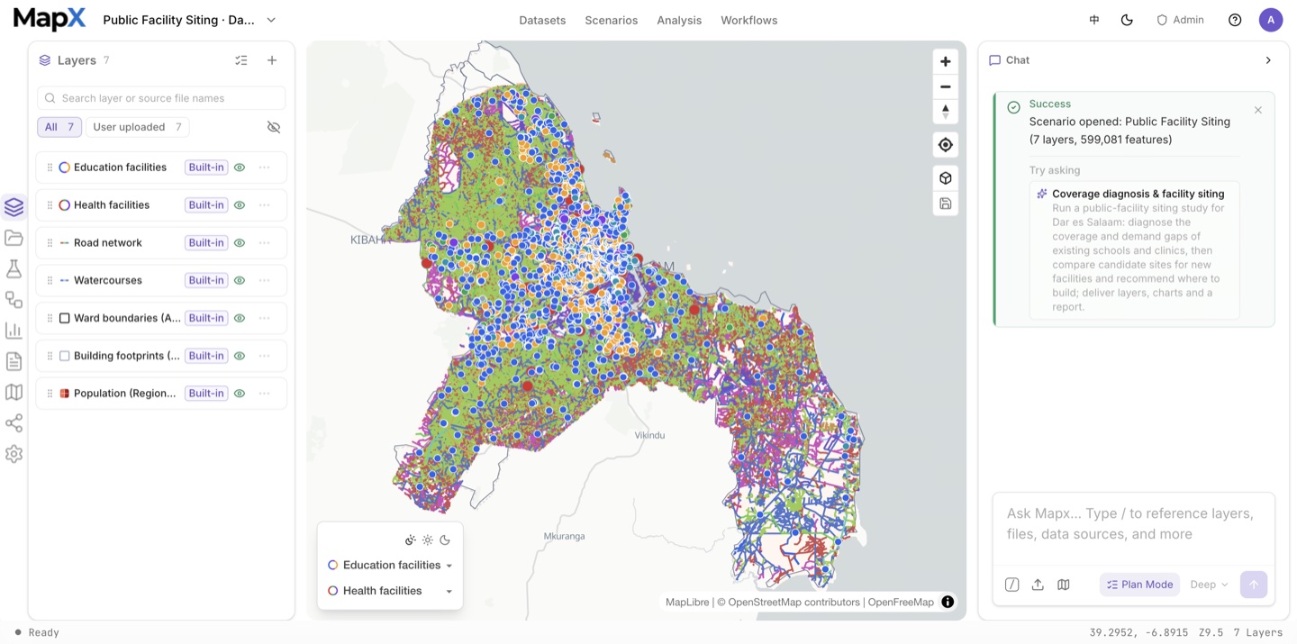Reset map bearing with compass button

[945, 112]
